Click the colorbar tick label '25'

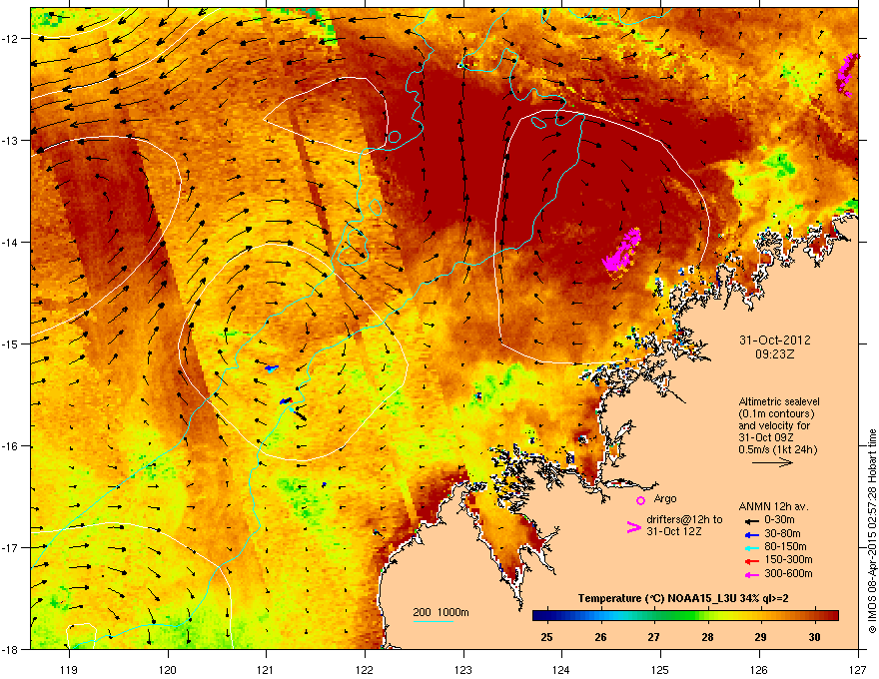pyautogui.click(x=546, y=637)
